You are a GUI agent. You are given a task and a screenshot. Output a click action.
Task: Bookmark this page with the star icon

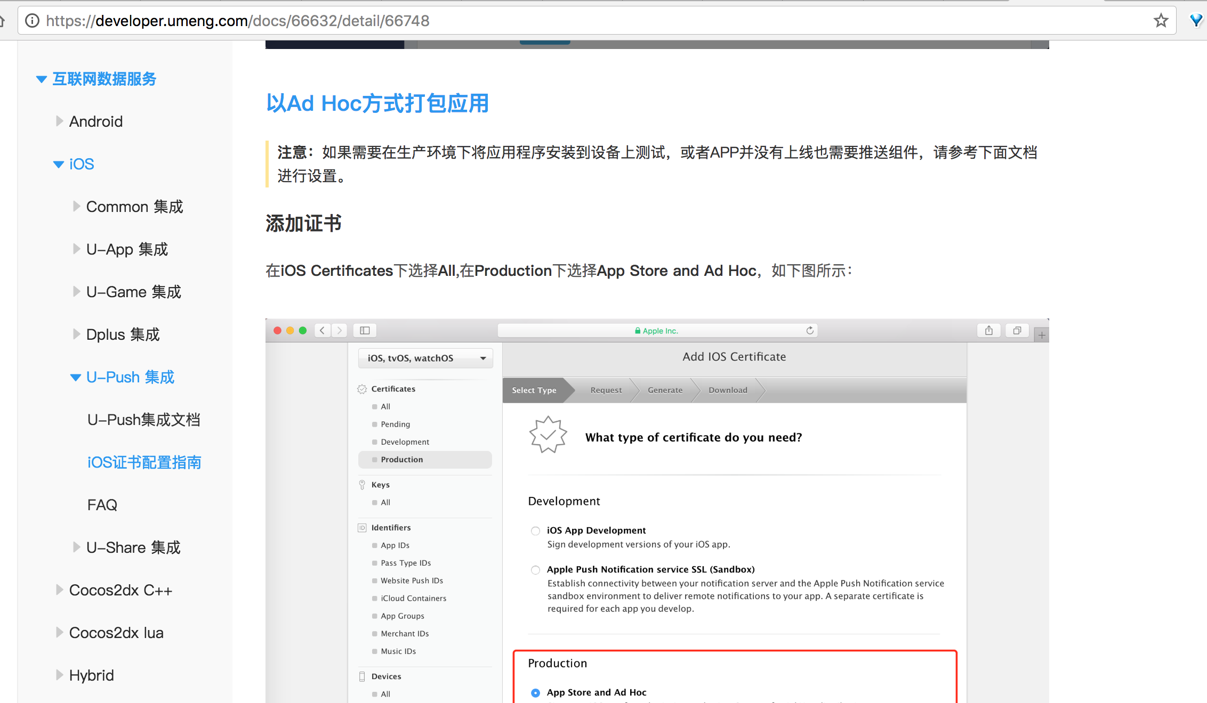(x=1161, y=21)
